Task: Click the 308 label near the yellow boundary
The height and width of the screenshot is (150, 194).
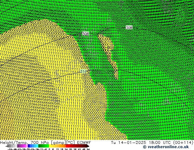Action: [x=85, y=34]
